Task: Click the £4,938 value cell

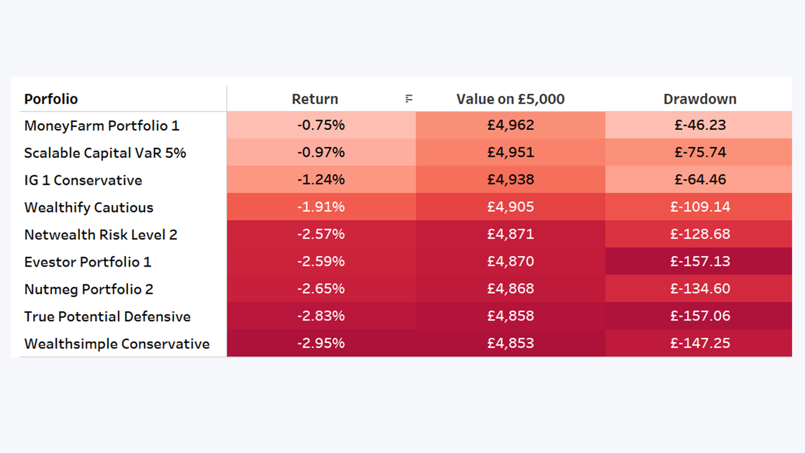Action: (510, 179)
